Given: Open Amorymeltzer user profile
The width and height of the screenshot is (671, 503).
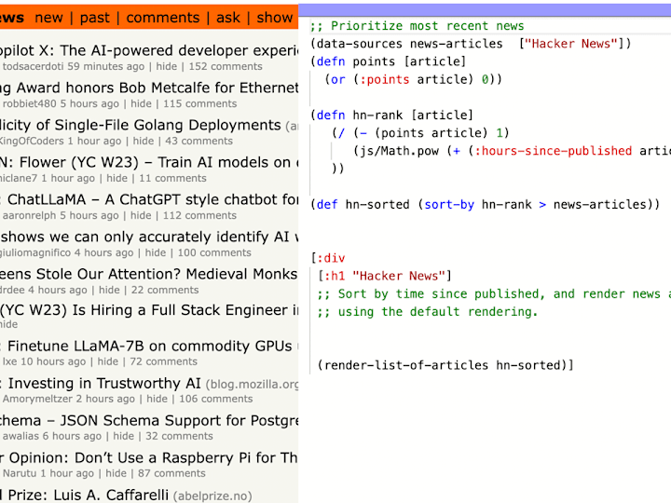Looking at the screenshot, I should pos(37,399).
